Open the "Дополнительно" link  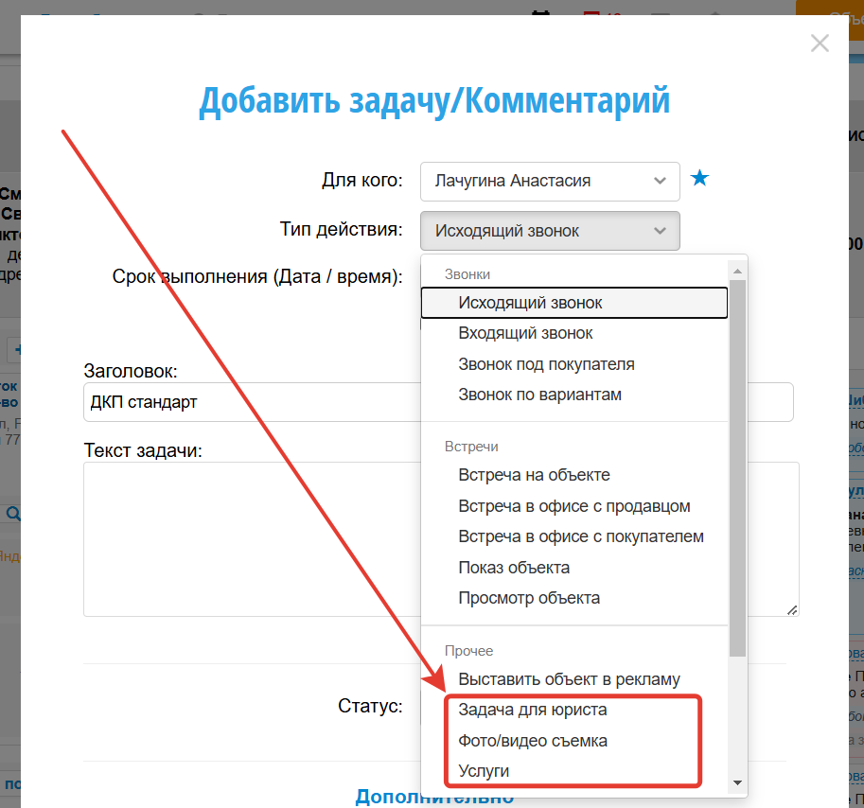pyautogui.click(x=434, y=797)
